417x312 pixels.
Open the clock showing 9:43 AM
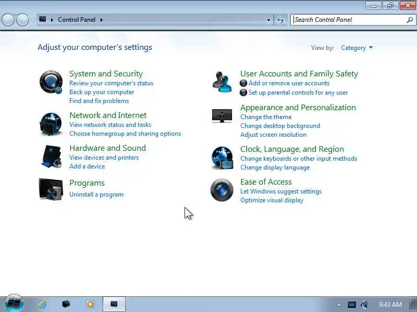pyautogui.click(x=390, y=305)
